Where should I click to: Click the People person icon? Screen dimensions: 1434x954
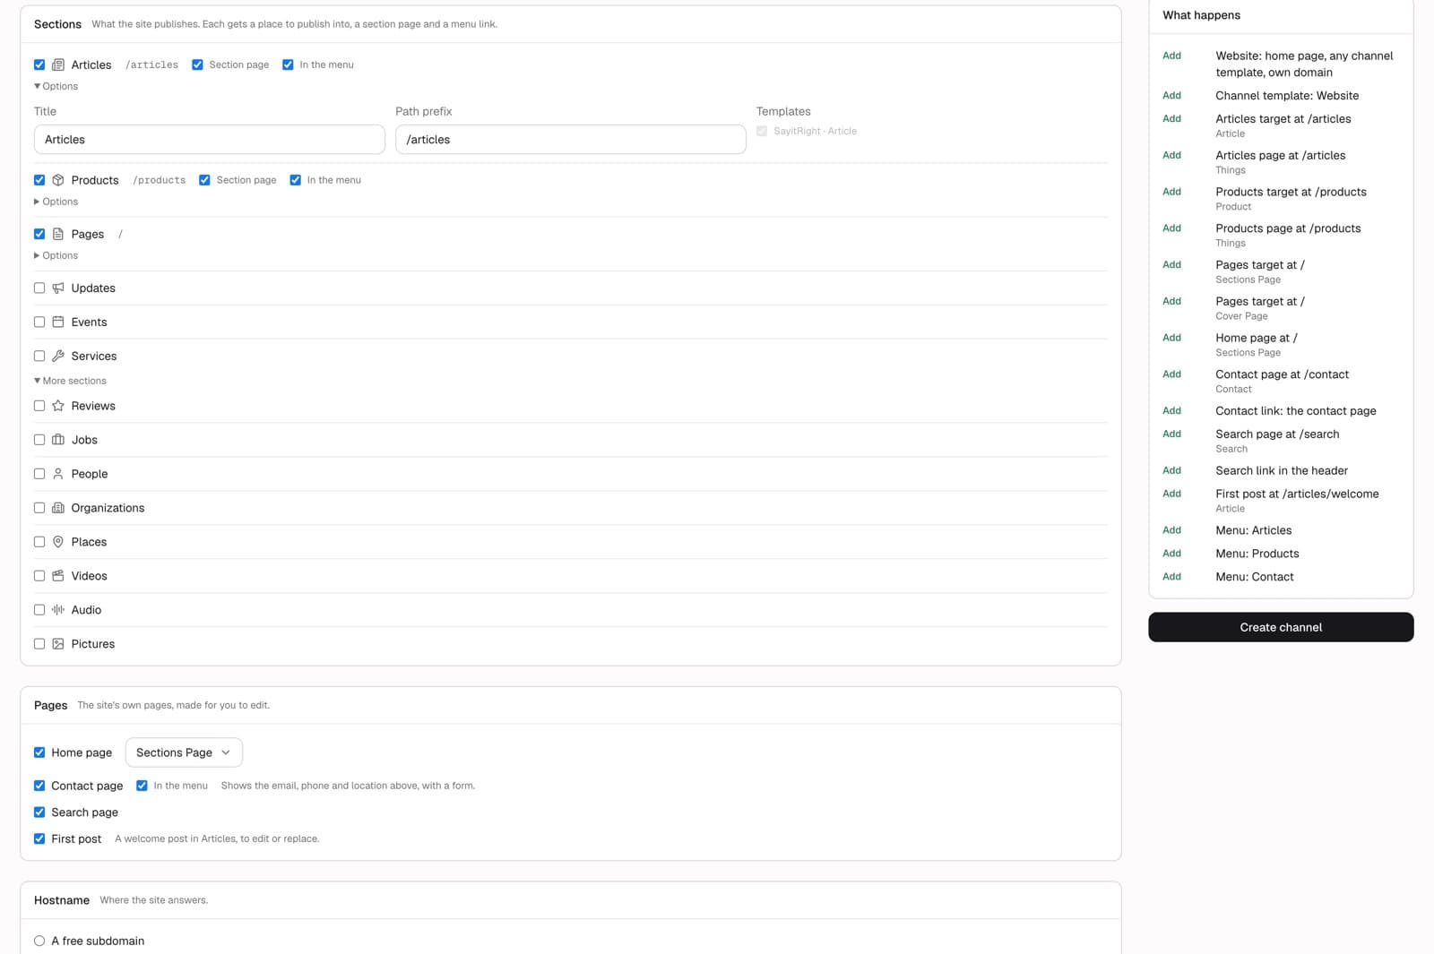tap(58, 474)
